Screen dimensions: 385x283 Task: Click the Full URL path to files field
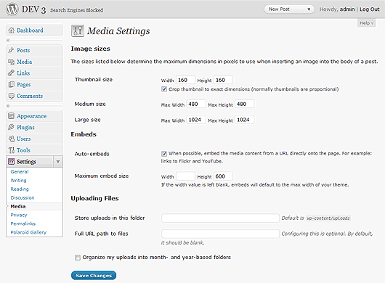point(220,234)
